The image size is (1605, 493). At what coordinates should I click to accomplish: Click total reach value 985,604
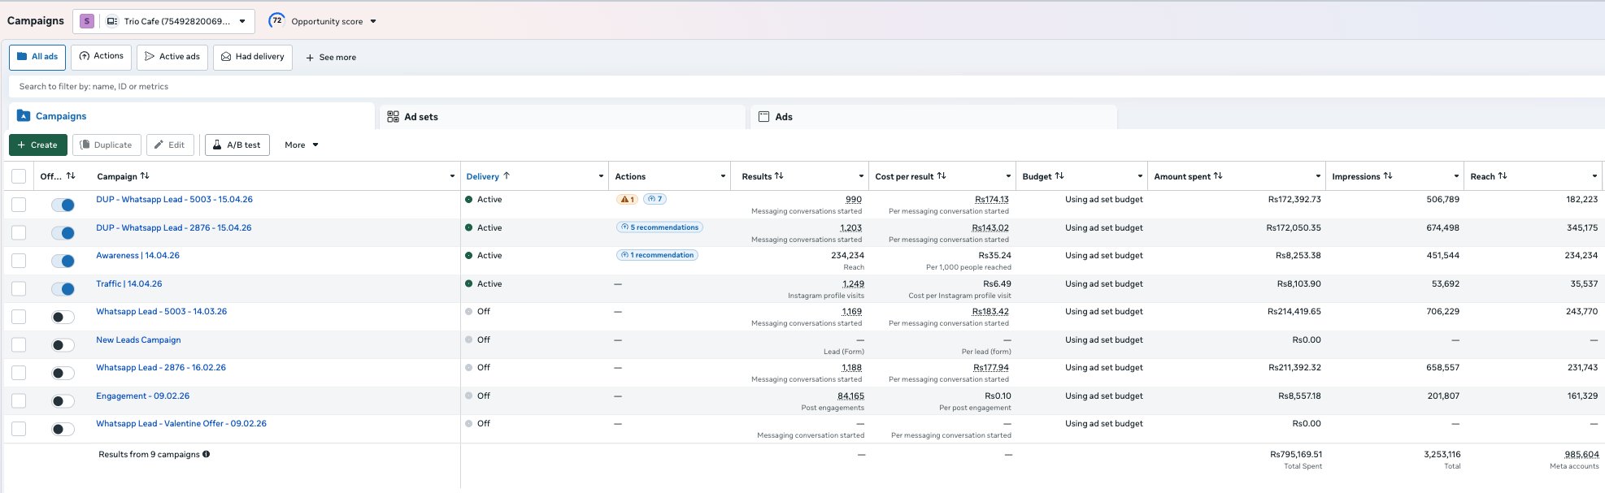[x=1581, y=454]
